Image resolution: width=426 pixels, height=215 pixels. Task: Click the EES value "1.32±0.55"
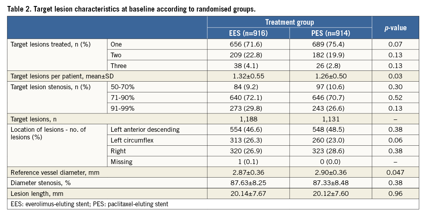point(248,76)
